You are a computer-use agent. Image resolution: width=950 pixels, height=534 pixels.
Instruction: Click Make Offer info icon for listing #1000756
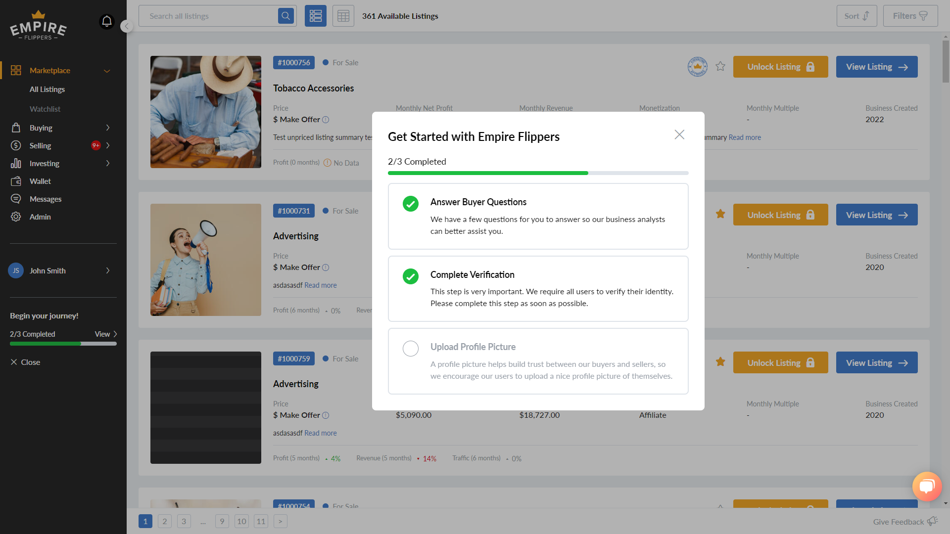point(326,120)
